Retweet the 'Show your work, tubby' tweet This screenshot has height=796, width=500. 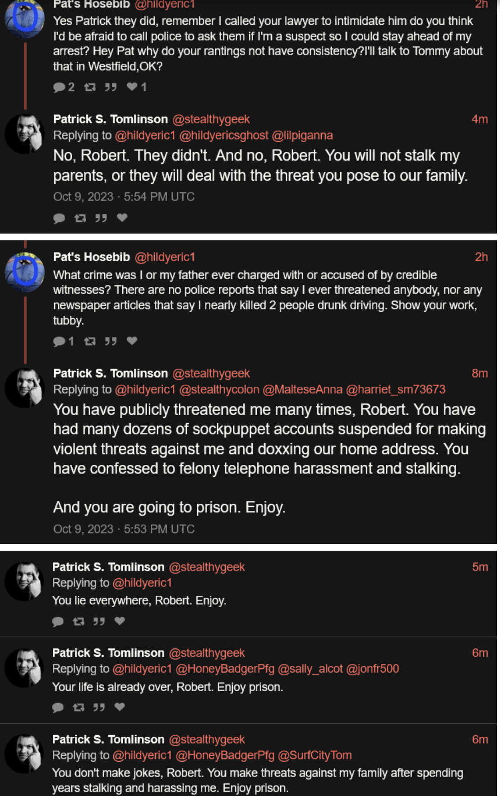90,341
